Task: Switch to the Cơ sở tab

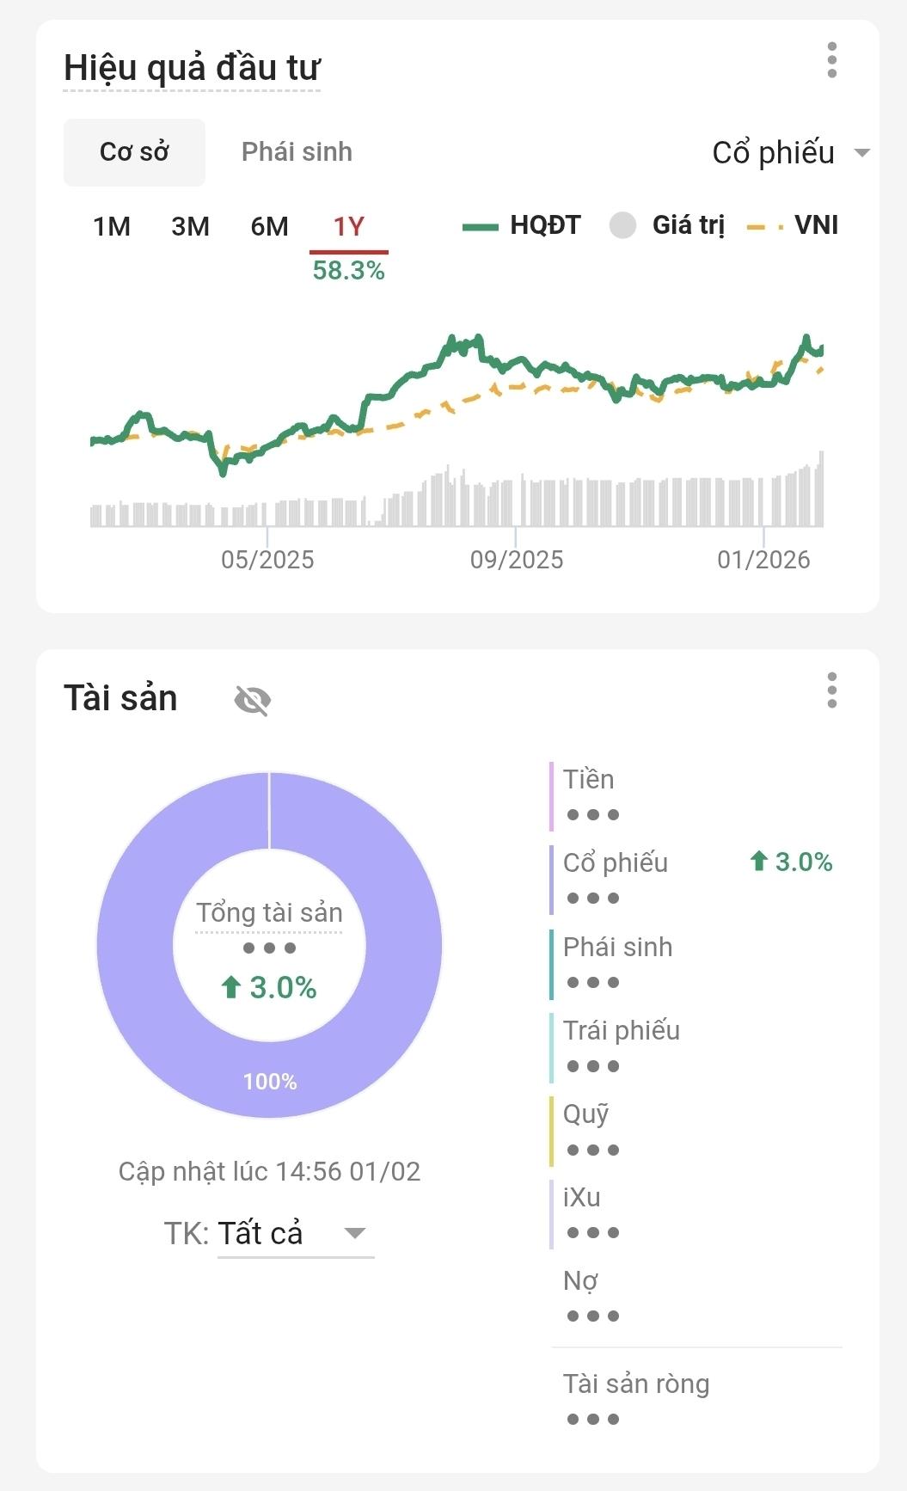Action: tap(134, 152)
